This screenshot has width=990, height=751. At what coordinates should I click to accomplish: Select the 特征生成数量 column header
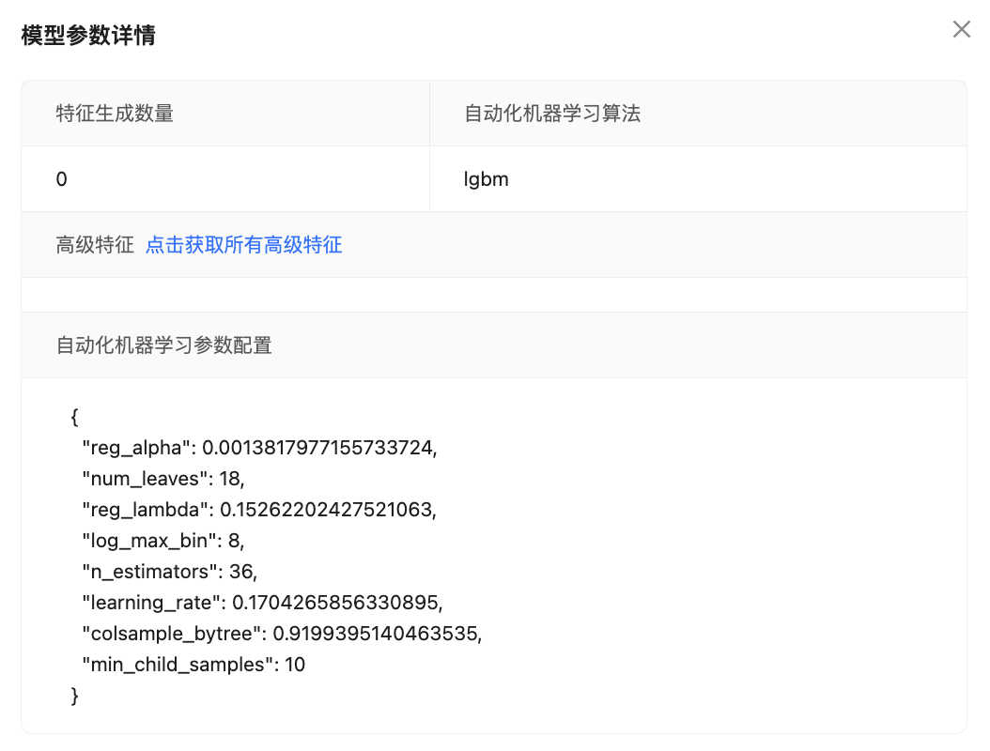tap(115, 114)
